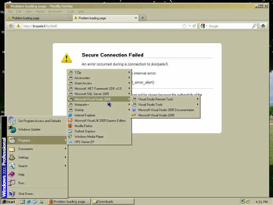
Task: Reload the page with refresh icon
Action: coord(194,26)
